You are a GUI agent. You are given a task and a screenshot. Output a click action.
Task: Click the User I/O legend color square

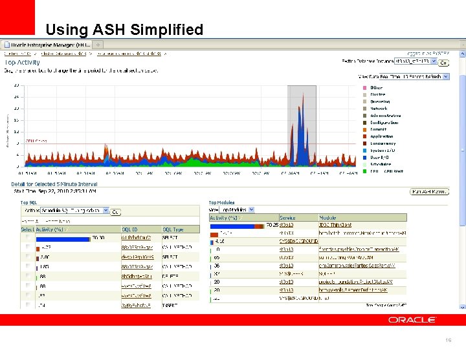pos(364,158)
